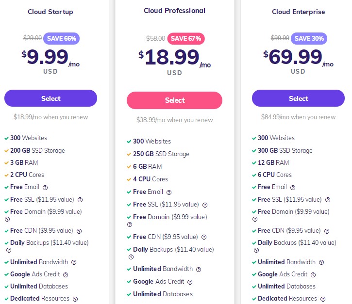Click Free Domain help icon in Cloud Professional
The height and width of the screenshot is (304, 352).
pyautogui.click(x=130, y=224)
